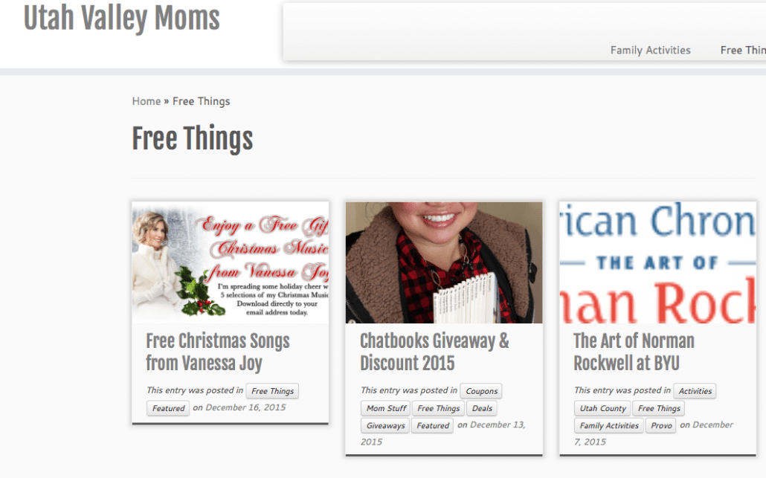Go to the Home breadcrumb link
The width and height of the screenshot is (766, 478).
pyautogui.click(x=146, y=101)
